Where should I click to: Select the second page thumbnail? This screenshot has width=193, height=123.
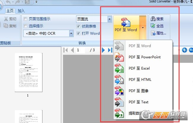point(28,117)
